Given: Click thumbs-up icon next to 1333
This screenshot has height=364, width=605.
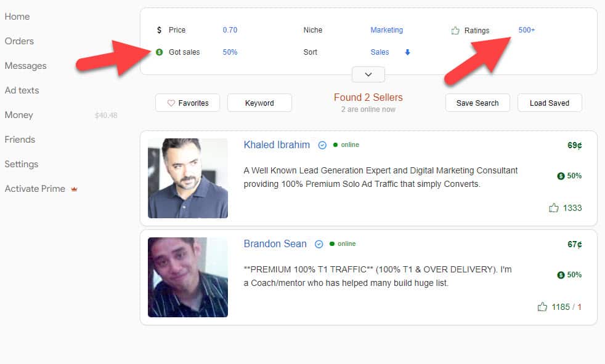Looking at the screenshot, I should point(554,208).
